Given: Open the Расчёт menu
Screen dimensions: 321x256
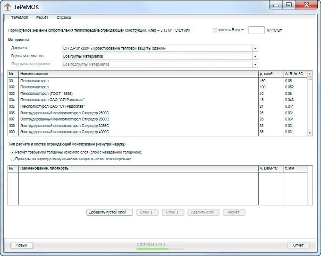Looking at the screenshot, I should 42,17.
